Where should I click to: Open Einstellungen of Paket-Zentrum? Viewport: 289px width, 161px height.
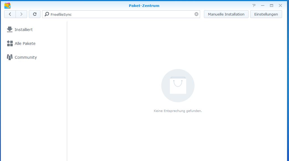tap(266, 14)
